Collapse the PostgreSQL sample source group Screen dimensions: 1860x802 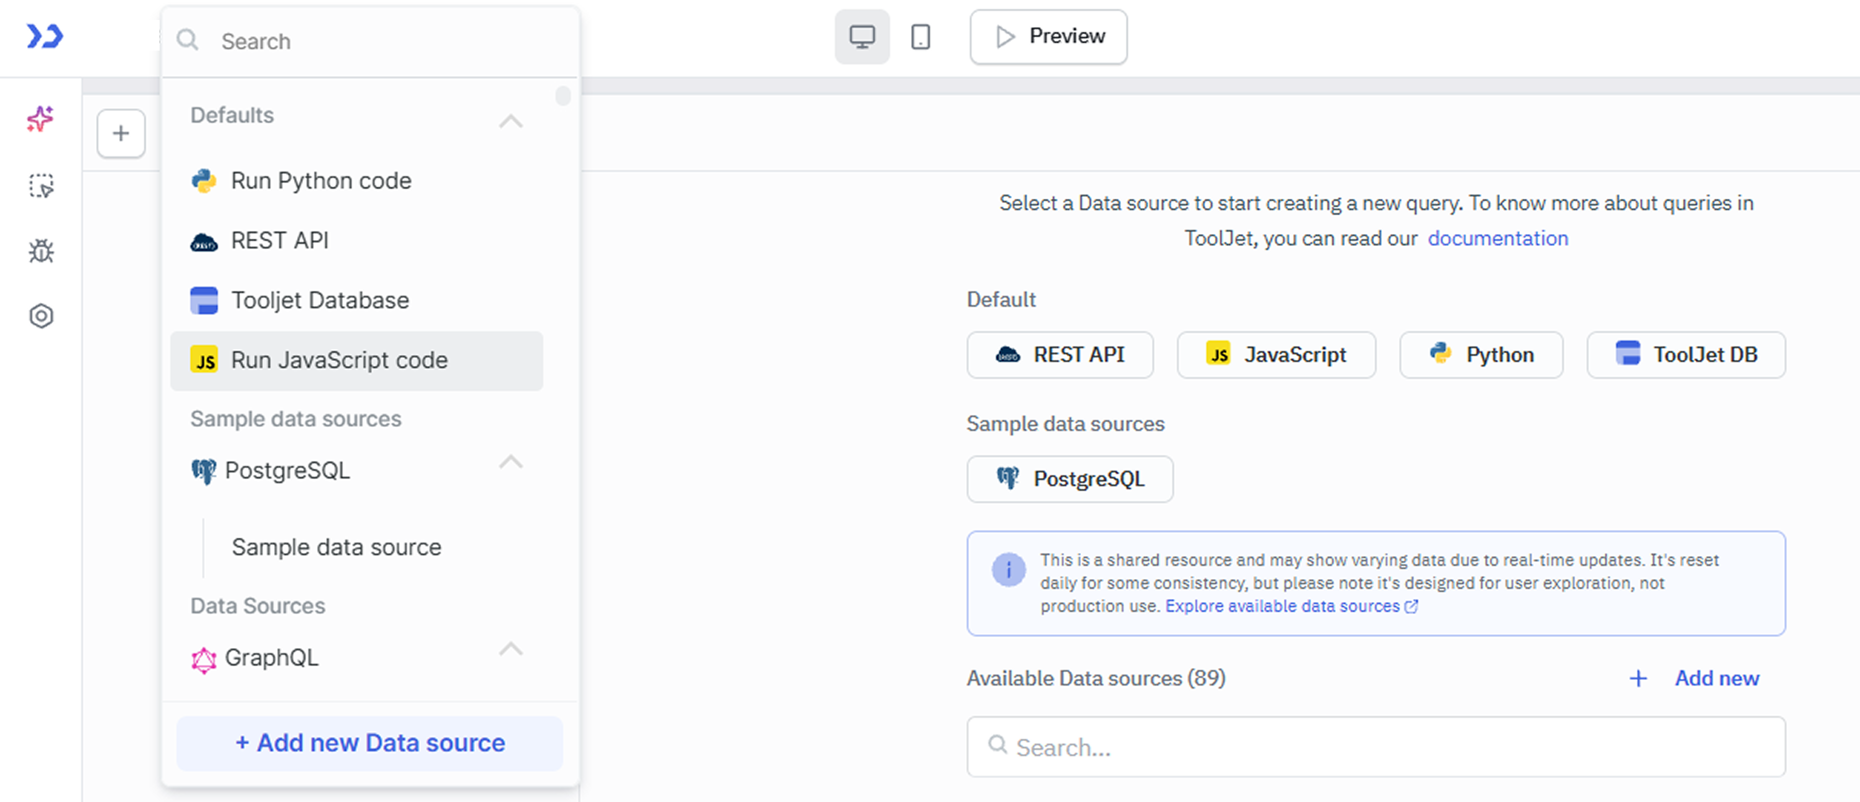tap(511, 462)
